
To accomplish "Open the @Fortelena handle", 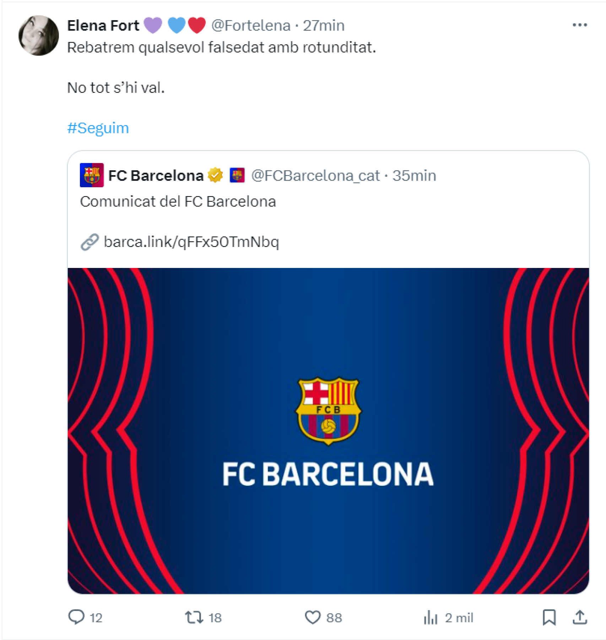I will pyautogui.click(x=251, y=26).
